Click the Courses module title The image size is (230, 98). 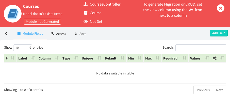[x=31, y=6]
